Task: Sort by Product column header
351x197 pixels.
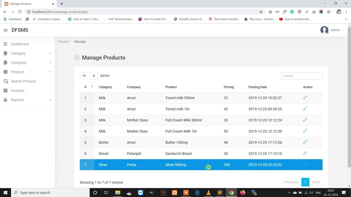Action: coord(171,87)
